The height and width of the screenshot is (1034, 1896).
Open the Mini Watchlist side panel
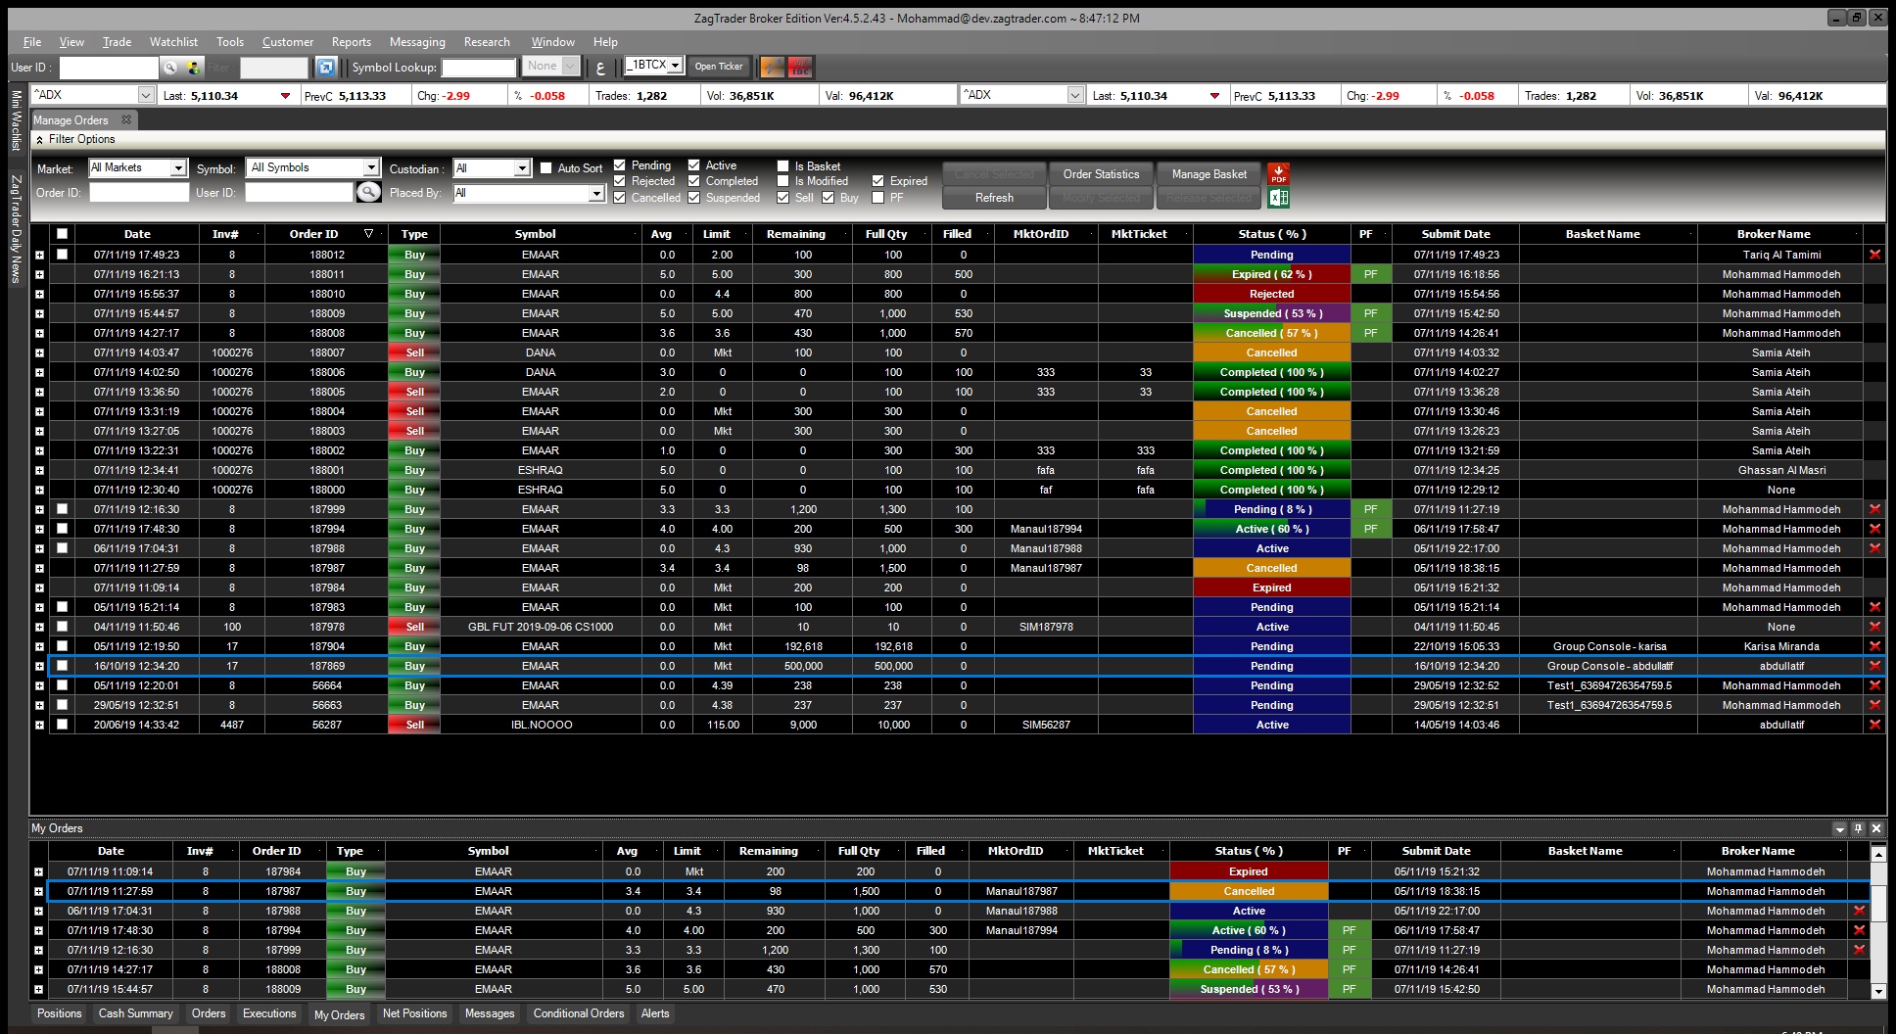click(16, 121)
